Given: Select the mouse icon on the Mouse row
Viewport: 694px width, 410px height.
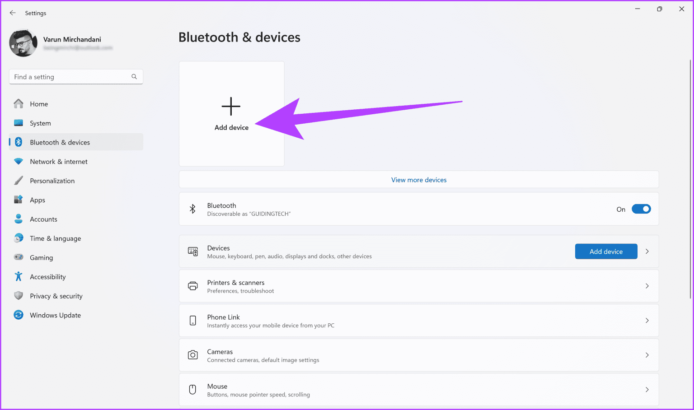Looking at the screenshot, I should pos(192,389).
